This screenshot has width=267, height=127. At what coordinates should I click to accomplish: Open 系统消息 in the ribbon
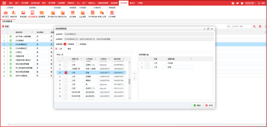point(23,14)
